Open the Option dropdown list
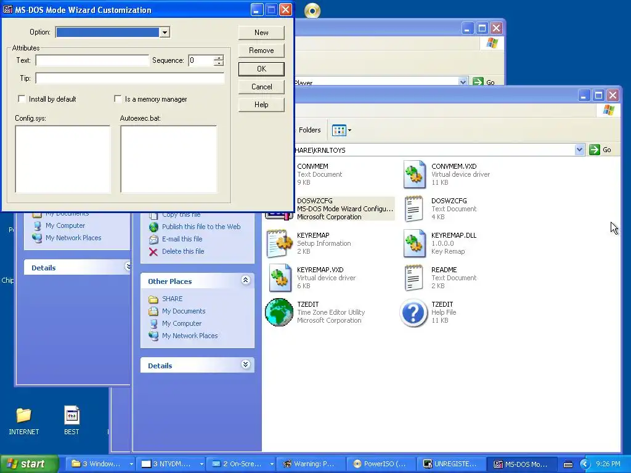Viewport: 631px width, 473px height. [x=165, y=32]
